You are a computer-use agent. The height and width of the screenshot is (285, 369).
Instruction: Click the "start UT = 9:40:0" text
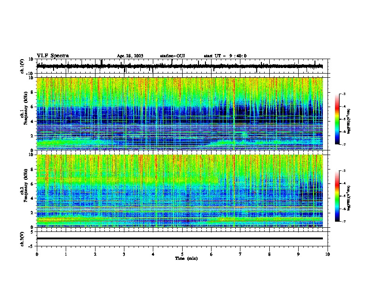click(x=225, y=56)
